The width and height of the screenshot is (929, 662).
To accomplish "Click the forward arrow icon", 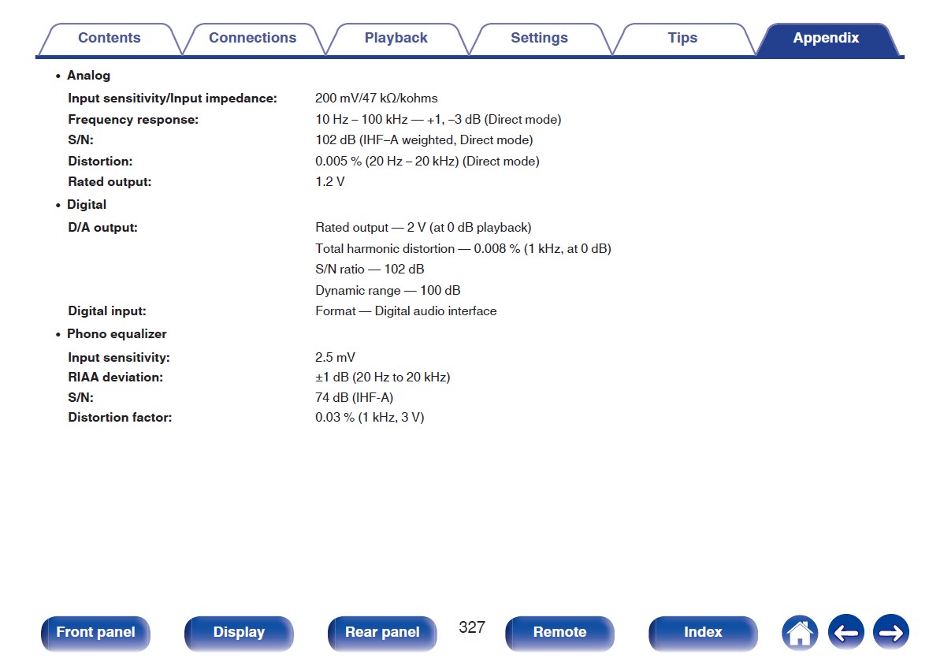I will point(890,632).
